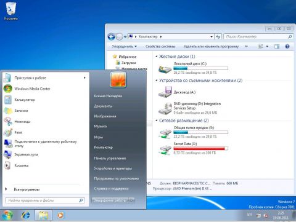The height and width of the screenshot is (222, 296).
Task: Open Документы from Start menu
Action: click(103, 106)
